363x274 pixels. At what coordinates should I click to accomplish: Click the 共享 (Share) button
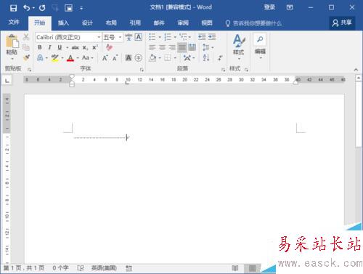click(342, 23)
